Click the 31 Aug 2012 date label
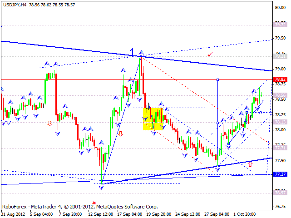291x218 pixels. pos(13,214)
